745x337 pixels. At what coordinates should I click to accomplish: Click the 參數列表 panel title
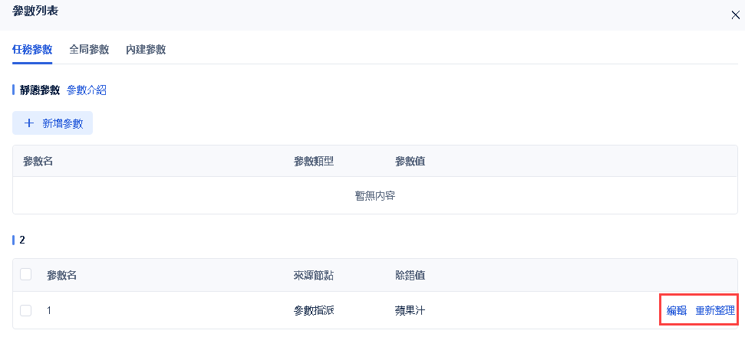coord(35,11)
